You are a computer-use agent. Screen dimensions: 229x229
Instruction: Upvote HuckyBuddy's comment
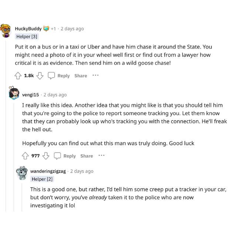[18, 76]
